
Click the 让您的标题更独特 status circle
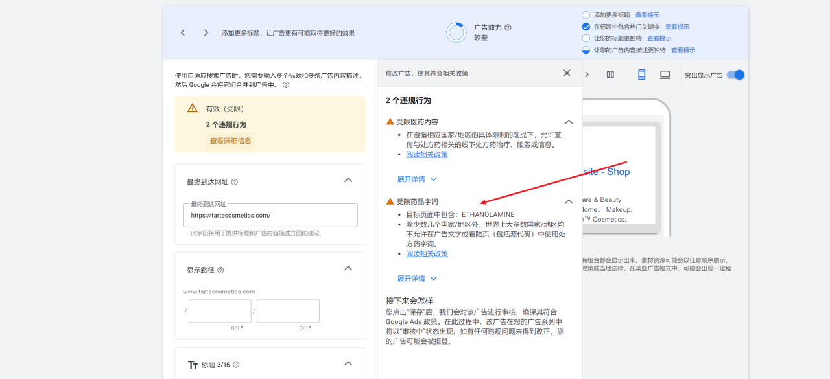coord(586,38)
